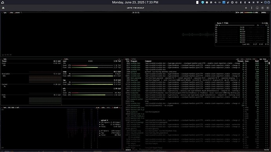Select the org_kde_powerde process row

(197, 133)
